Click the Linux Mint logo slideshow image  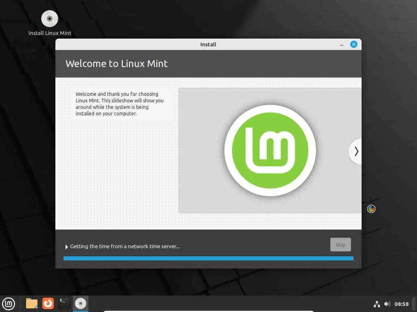click(270, 150)
